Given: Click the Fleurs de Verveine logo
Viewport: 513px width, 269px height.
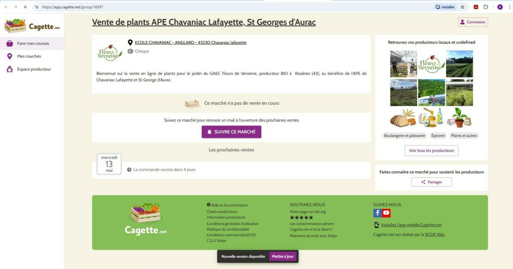Looking at the screenshot, I should [110, 53].
